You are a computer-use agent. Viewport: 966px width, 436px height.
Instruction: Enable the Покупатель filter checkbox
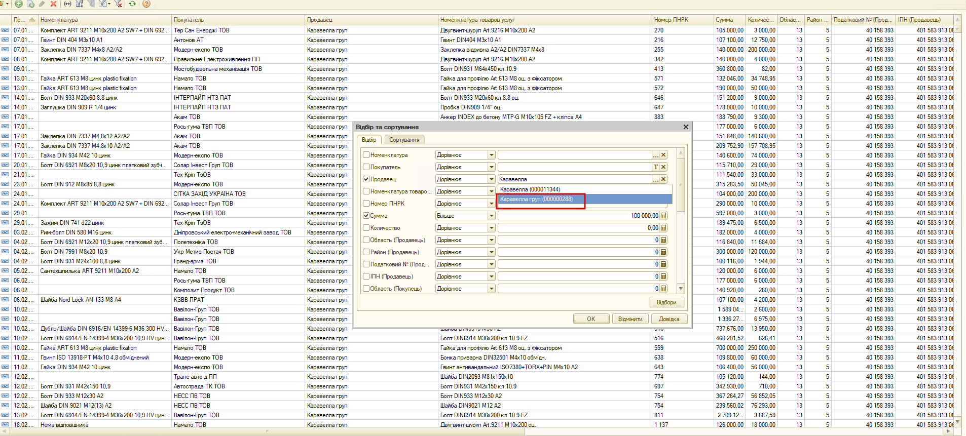click(366, 167)
